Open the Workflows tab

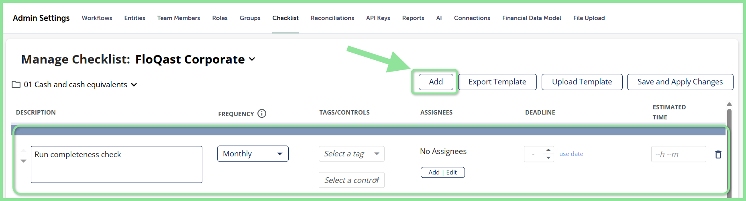click(97, 18)
